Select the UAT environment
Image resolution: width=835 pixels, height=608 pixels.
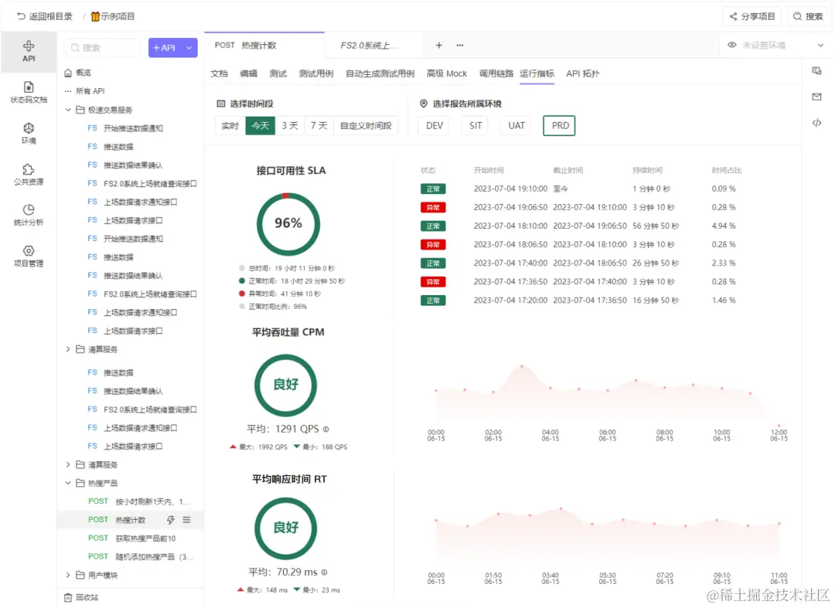pos(516,125)
